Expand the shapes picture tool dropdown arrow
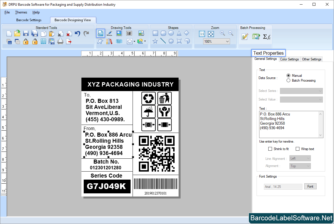Viewport: 334px width, 224px height. (x=145, y=41)
